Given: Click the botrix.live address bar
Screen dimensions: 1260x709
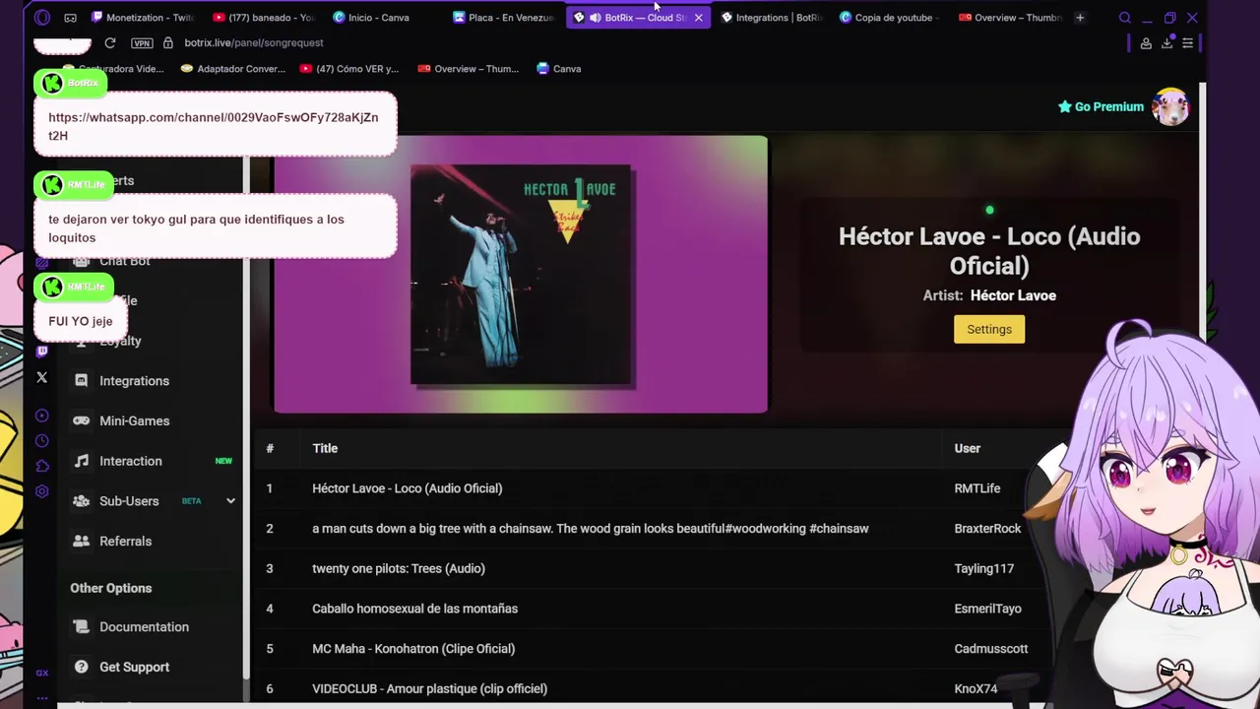Looking at the screenshot, I should tap(254, 43).
